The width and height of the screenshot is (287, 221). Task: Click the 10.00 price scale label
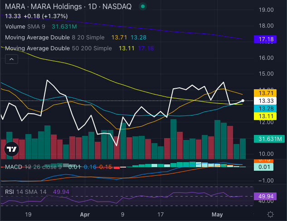[266, 154]
